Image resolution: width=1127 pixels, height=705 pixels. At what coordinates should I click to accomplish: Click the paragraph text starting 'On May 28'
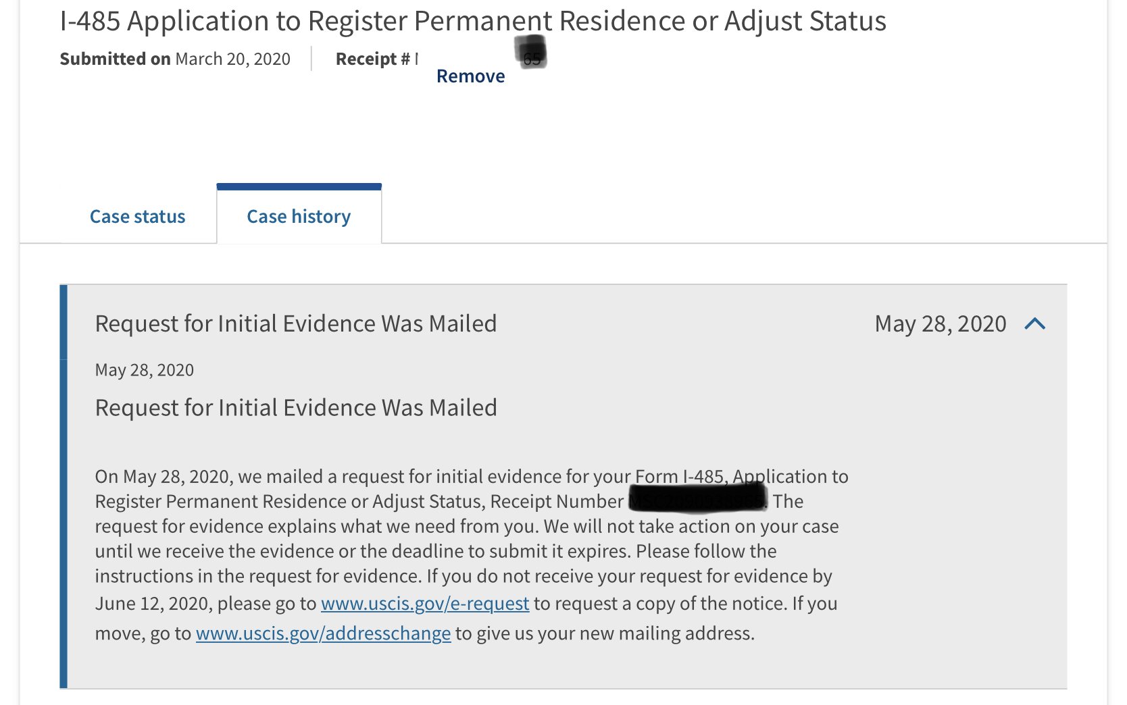point(472,554)
